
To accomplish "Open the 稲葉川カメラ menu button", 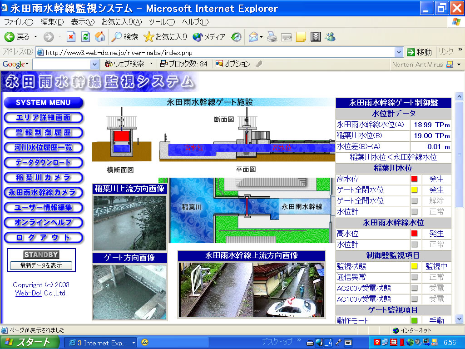I will coord(44,177).
